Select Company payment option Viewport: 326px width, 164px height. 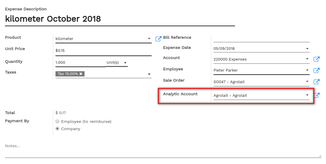(57, 129)
